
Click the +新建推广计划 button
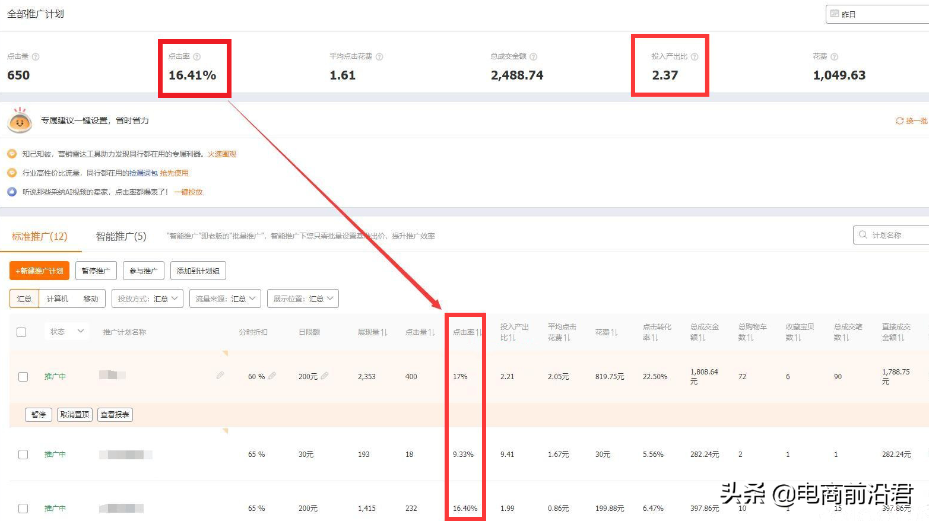pyautogui.click(x=39, y=271)
